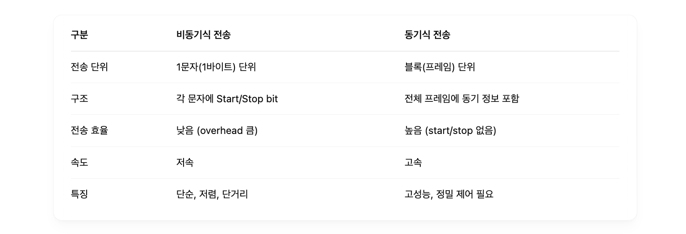This screenshot has width=686, height=234.
Task: Click the 구분 column header
Action: click(79, 35)
